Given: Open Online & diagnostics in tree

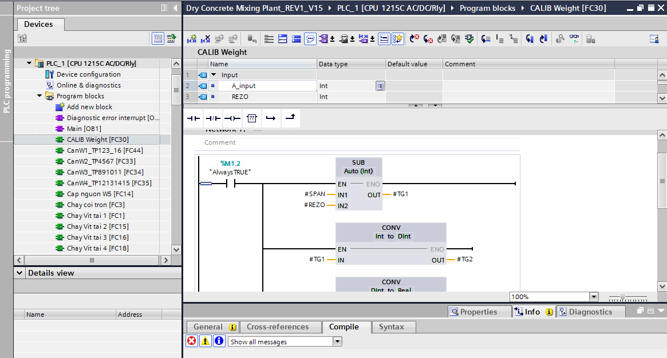Looking at the screenshot, I should pos(89,85).
